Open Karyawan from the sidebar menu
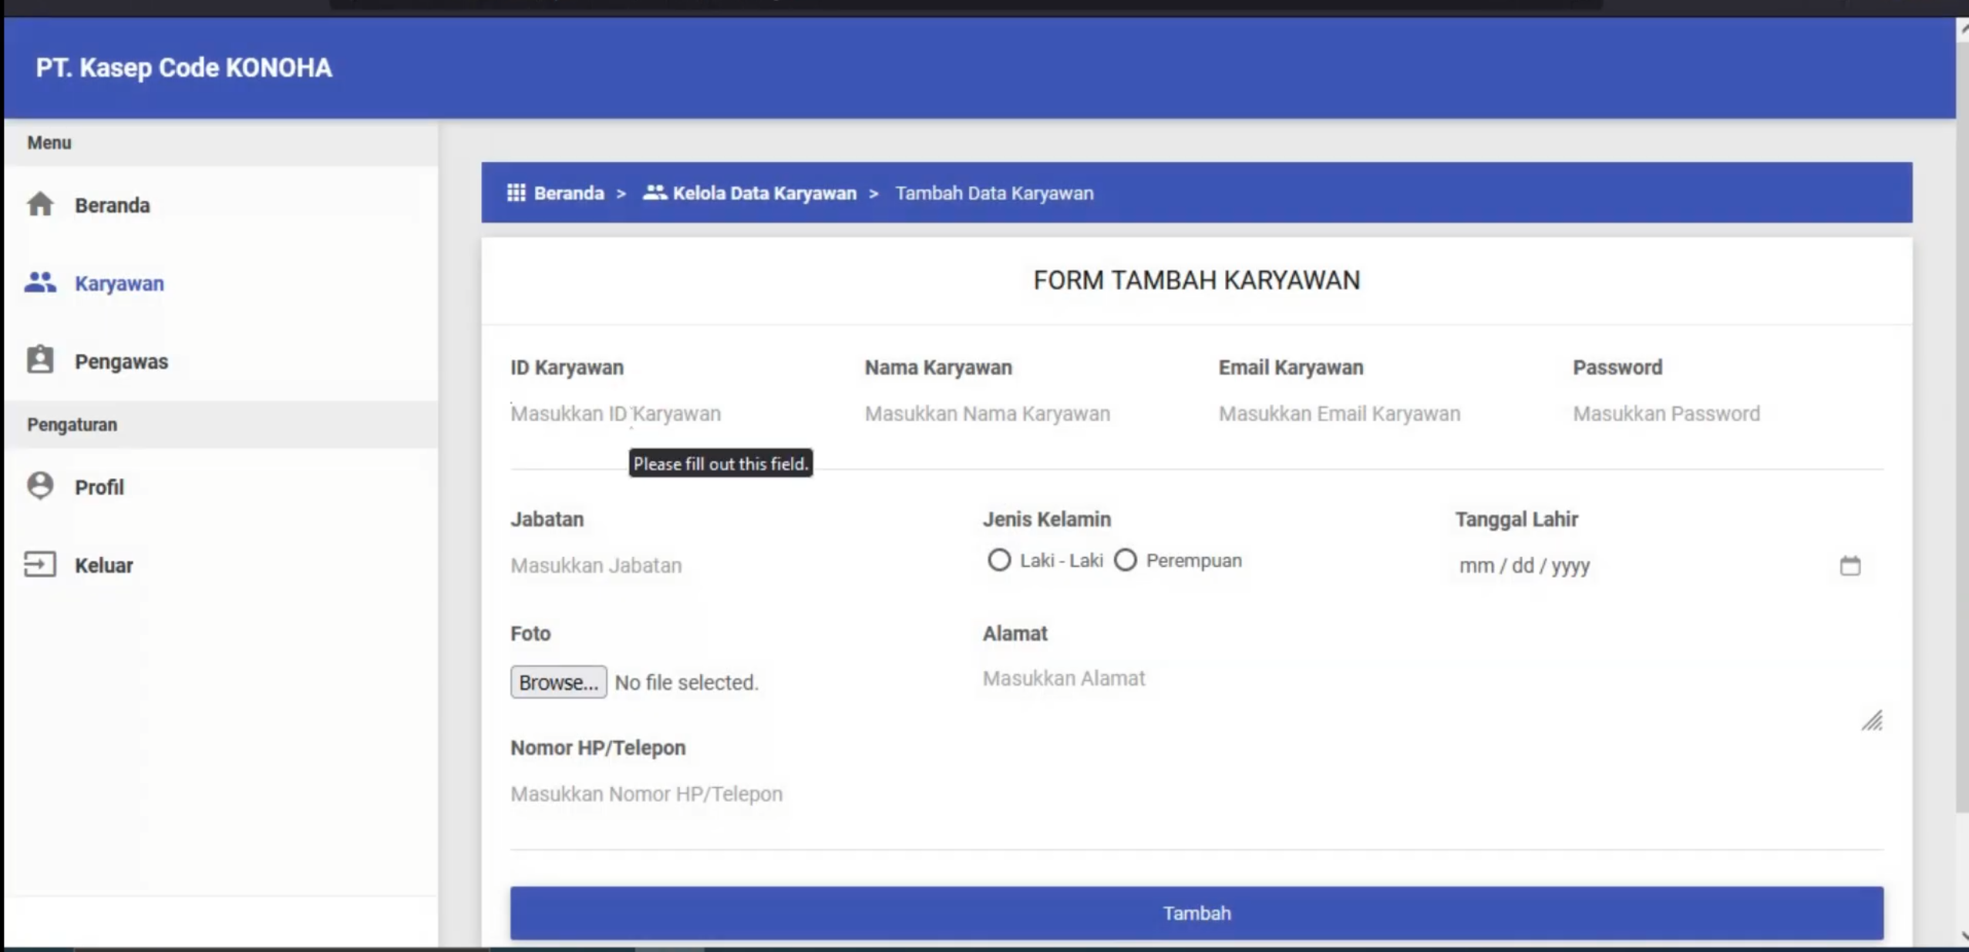The image size is (1969, 952). point(220,283)
